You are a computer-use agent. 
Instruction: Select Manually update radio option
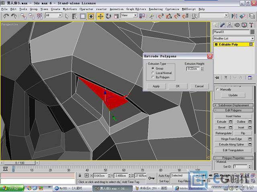(218, 90)
